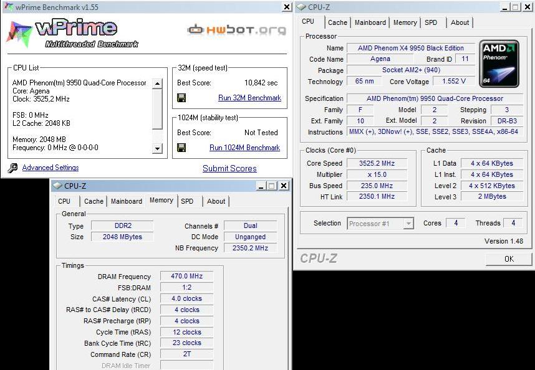The width and height of the screenshot is (535, 370).
Task: Select CPU tab in the Memory CPU-Z window
Action: [x=64, y=201]
